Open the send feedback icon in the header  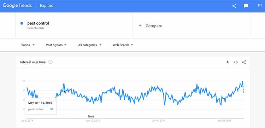pos(246,6)
